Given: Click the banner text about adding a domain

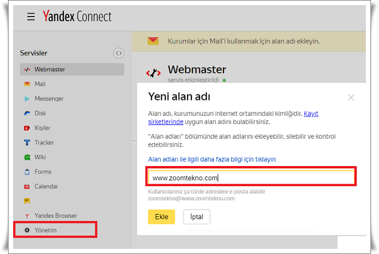Looking at the screenshot, I should [244, 41].
